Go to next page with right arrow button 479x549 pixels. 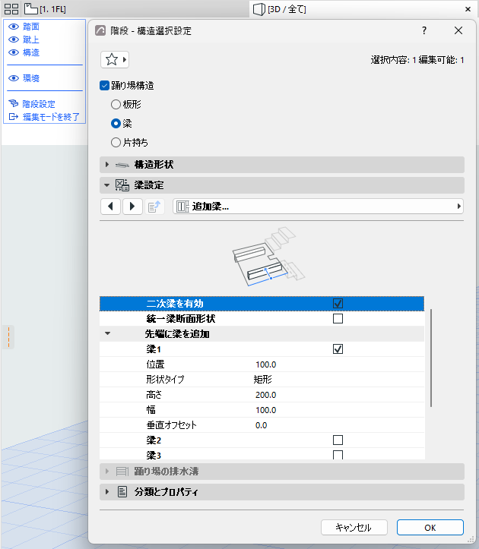132,207
